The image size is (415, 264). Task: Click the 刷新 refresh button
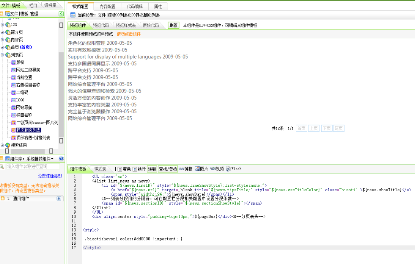click(x=173, y=25)
